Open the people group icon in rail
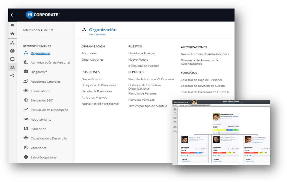 click(x=12, y=67)
